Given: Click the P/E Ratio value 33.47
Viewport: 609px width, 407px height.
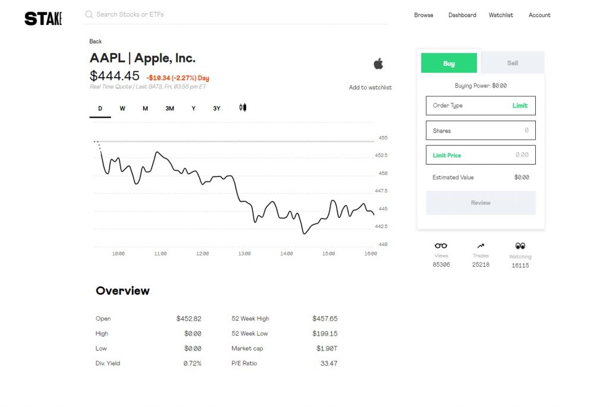Looking at the screenshot, I should (x=329, y=363).
